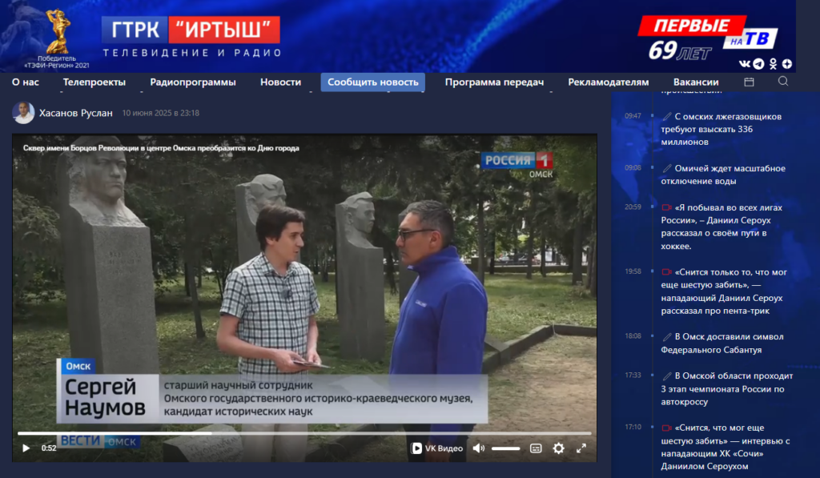
Task: Open the 'Новости' menu
Action: [280, 82]
